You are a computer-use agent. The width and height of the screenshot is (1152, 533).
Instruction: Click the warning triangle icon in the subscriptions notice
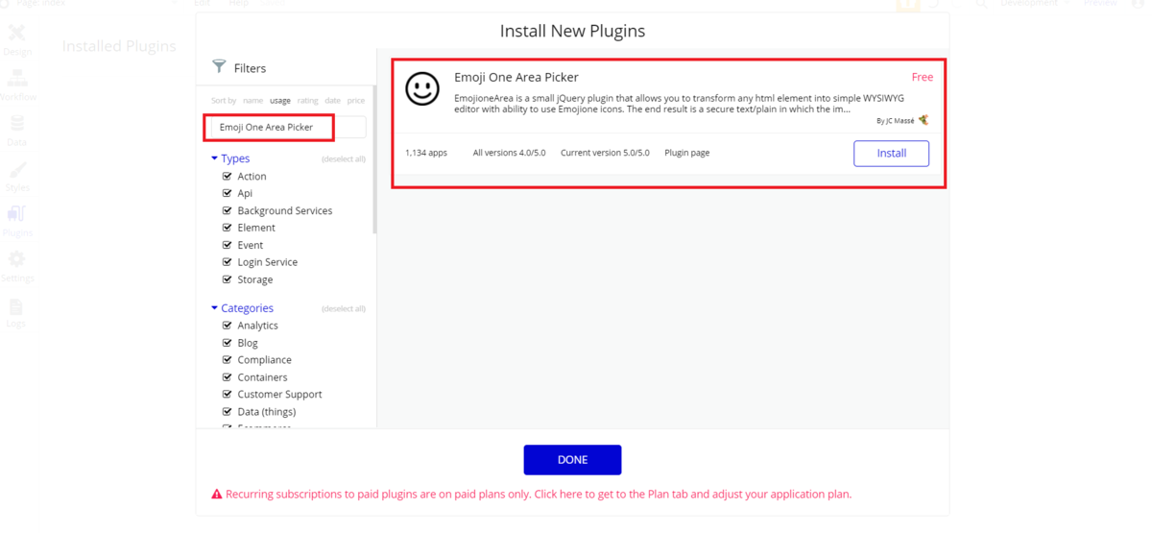coord(217,495)
